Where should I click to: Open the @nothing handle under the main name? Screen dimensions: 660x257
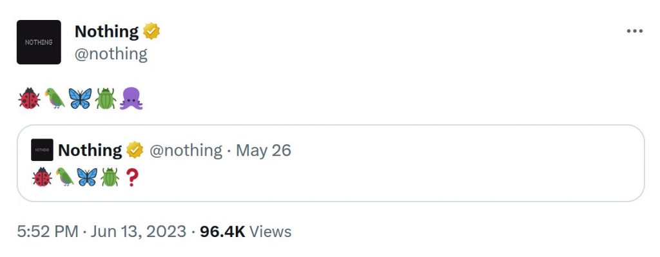(111, 54)
